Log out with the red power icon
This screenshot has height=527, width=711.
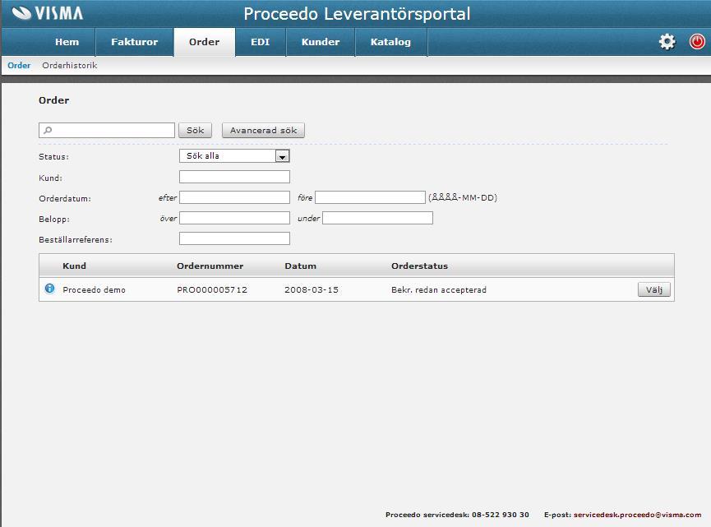[x=697, y=42]
